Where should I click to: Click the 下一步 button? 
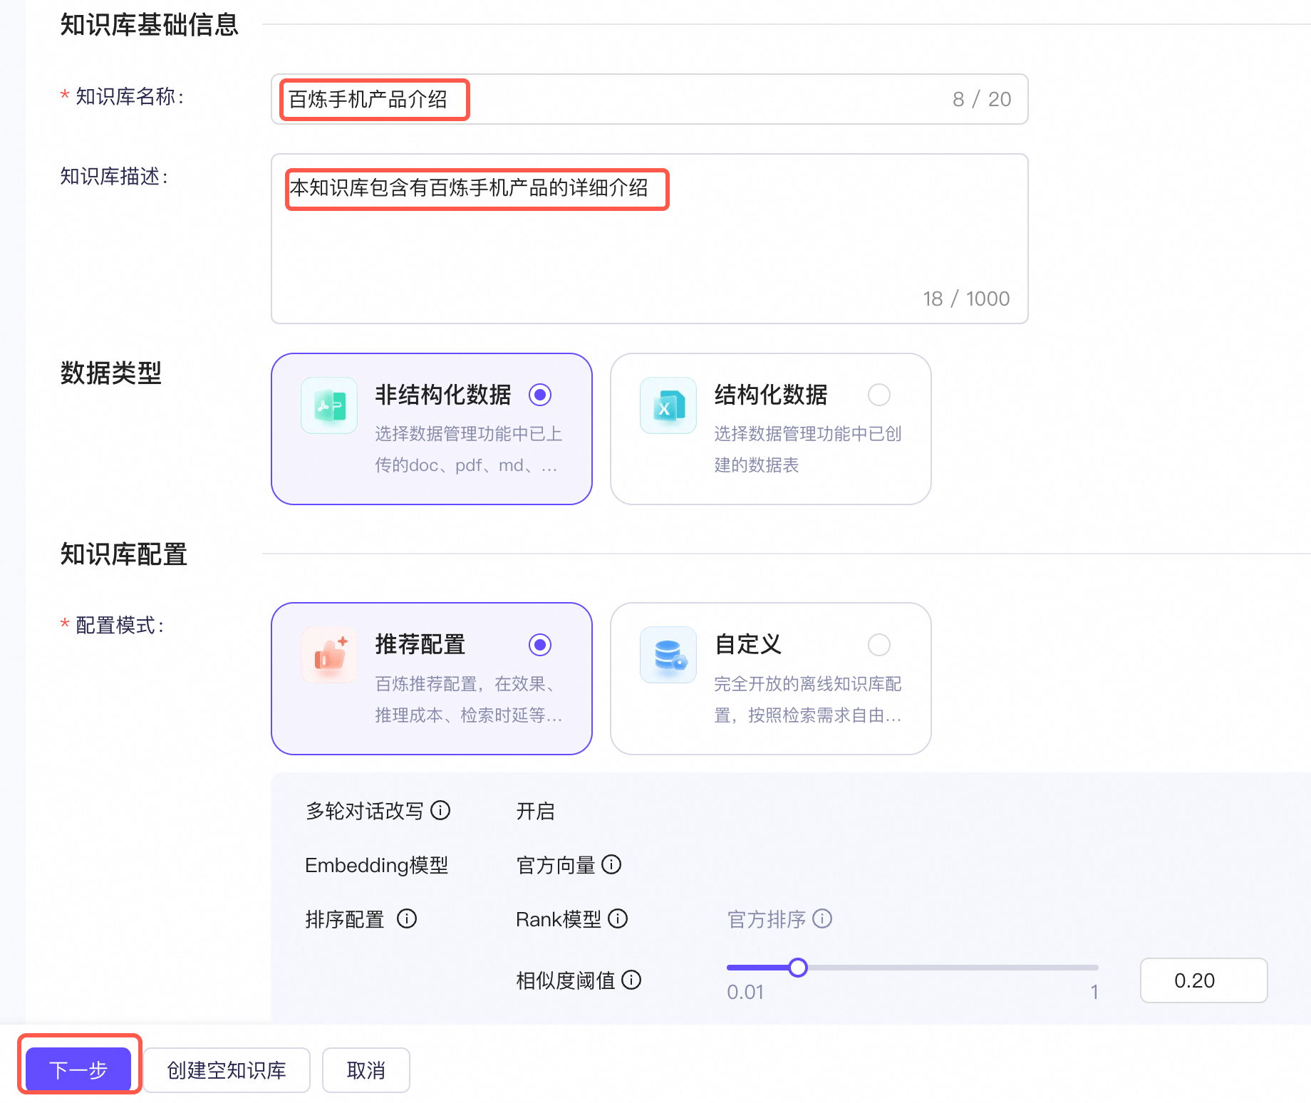(78, 1070)
